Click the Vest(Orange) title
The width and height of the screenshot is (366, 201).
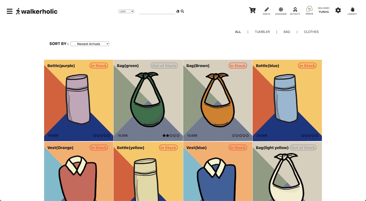(x=60, y=148)
